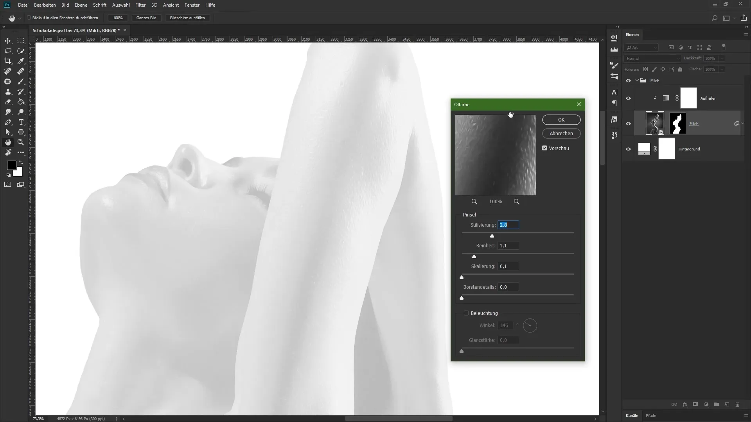Select the Brush tool

21,81
